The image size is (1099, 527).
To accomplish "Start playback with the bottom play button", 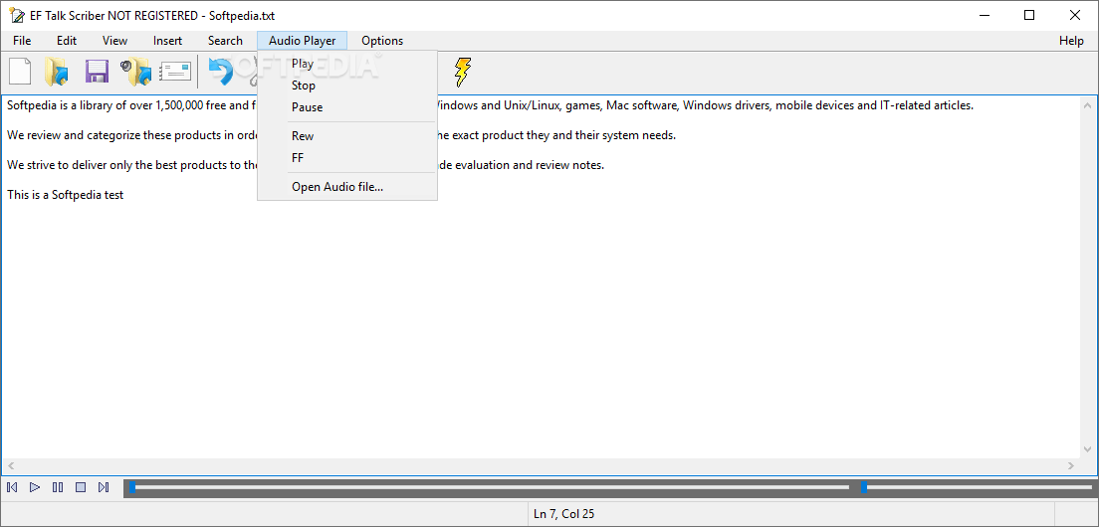I will [x=35, y=487].
